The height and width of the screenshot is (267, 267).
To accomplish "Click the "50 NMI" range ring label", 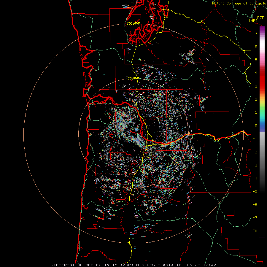I will pyautogui.click(x=133, y=78).
